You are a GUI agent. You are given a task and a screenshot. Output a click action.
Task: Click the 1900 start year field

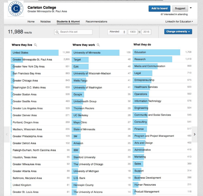(133, 32)
